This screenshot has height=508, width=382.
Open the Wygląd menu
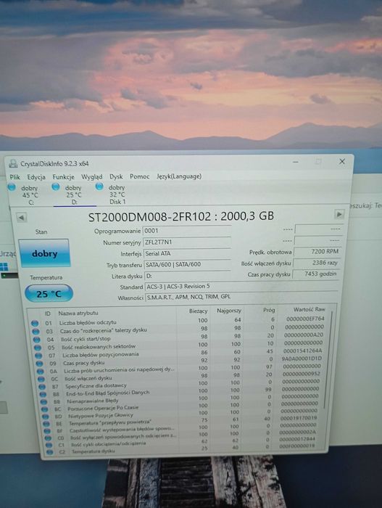tap(91, 177)
